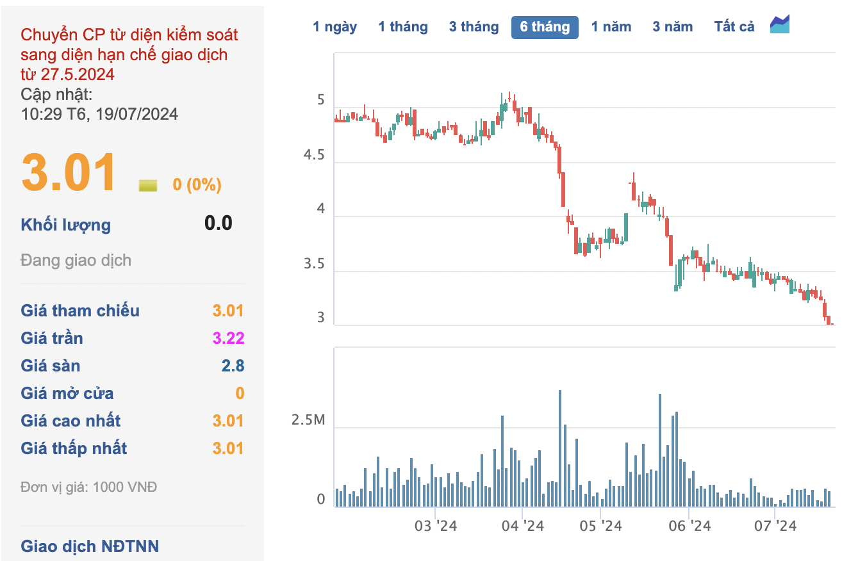Click the Khối lượng value 0.0
This screenshot has height=561, width=842.
(x=219, y=223)
